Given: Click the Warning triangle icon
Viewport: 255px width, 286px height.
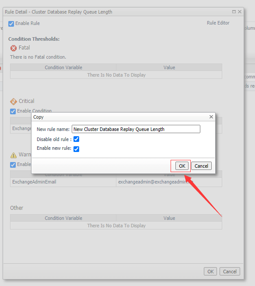Looking at the screenshot, I should (14, 155).
